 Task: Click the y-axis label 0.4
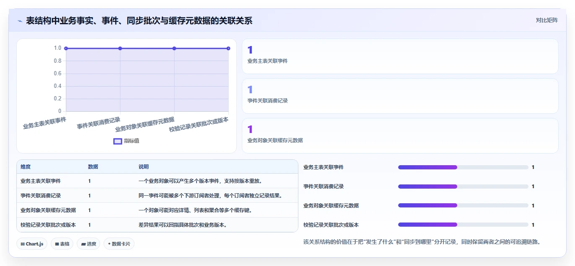click(x=57, y=86)
